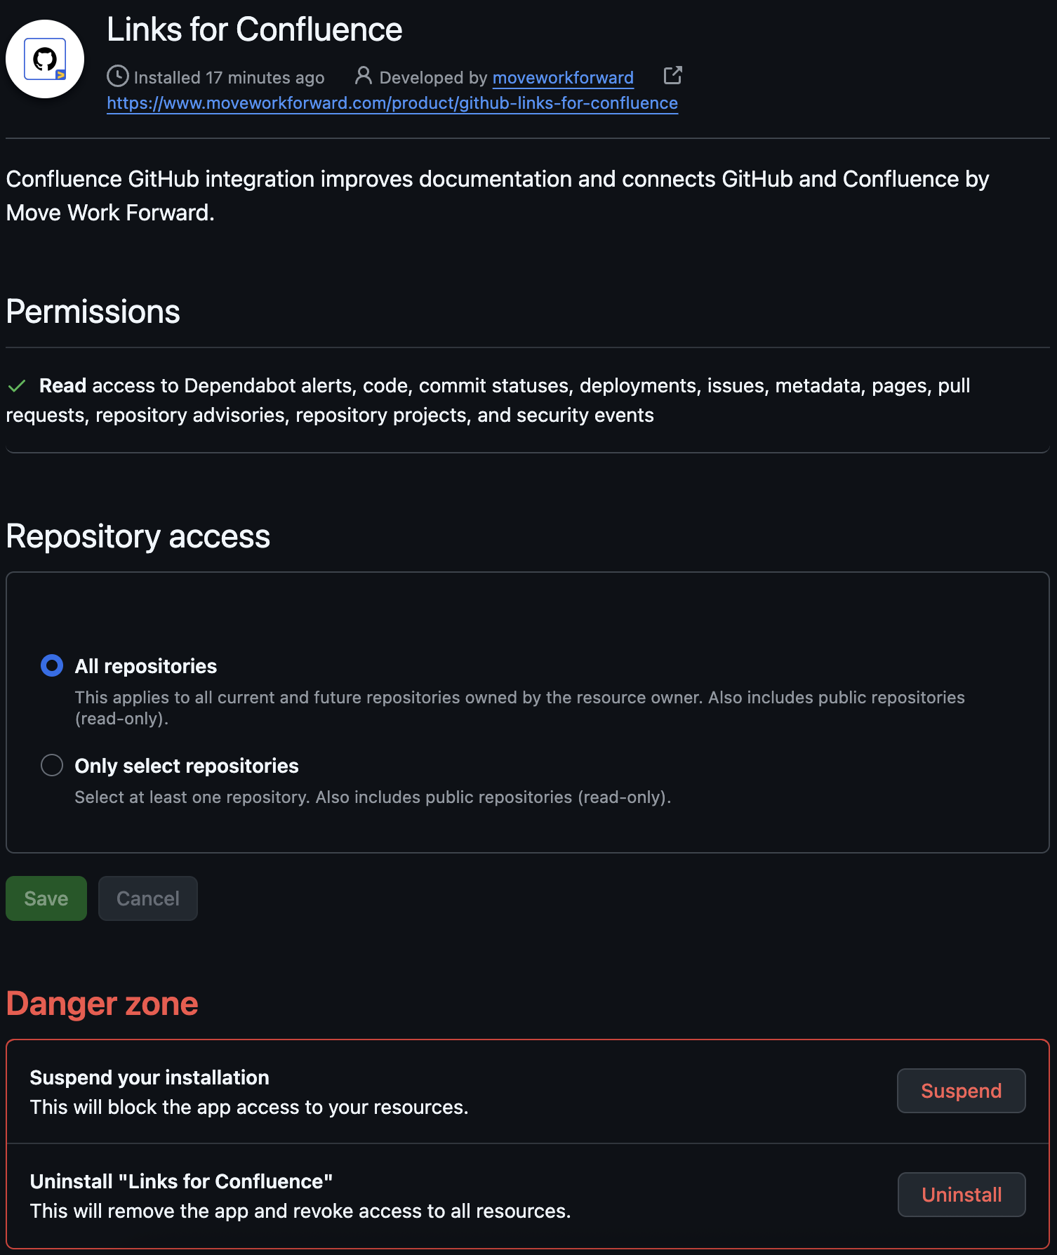The height and width of the screenshot is (1255, 1057).
Task: Click the "All repositories" label text
Action: (x=146, y=666)
